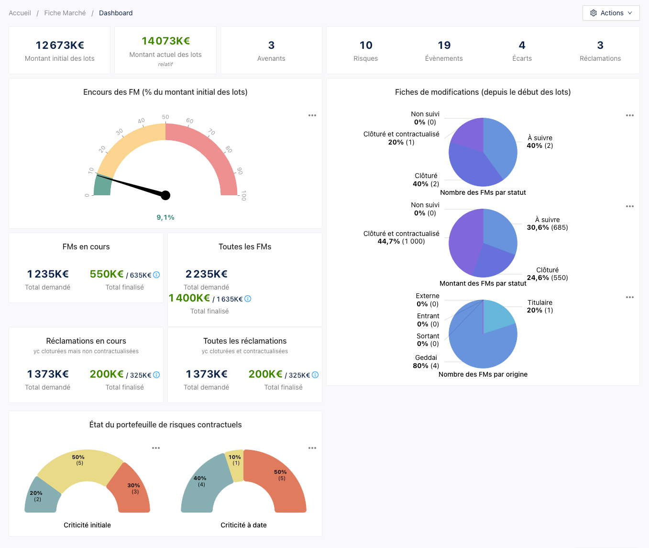Click the Écarts counter showing 4
The height and width of the screenshot is (548, 649).
[522, 50]
